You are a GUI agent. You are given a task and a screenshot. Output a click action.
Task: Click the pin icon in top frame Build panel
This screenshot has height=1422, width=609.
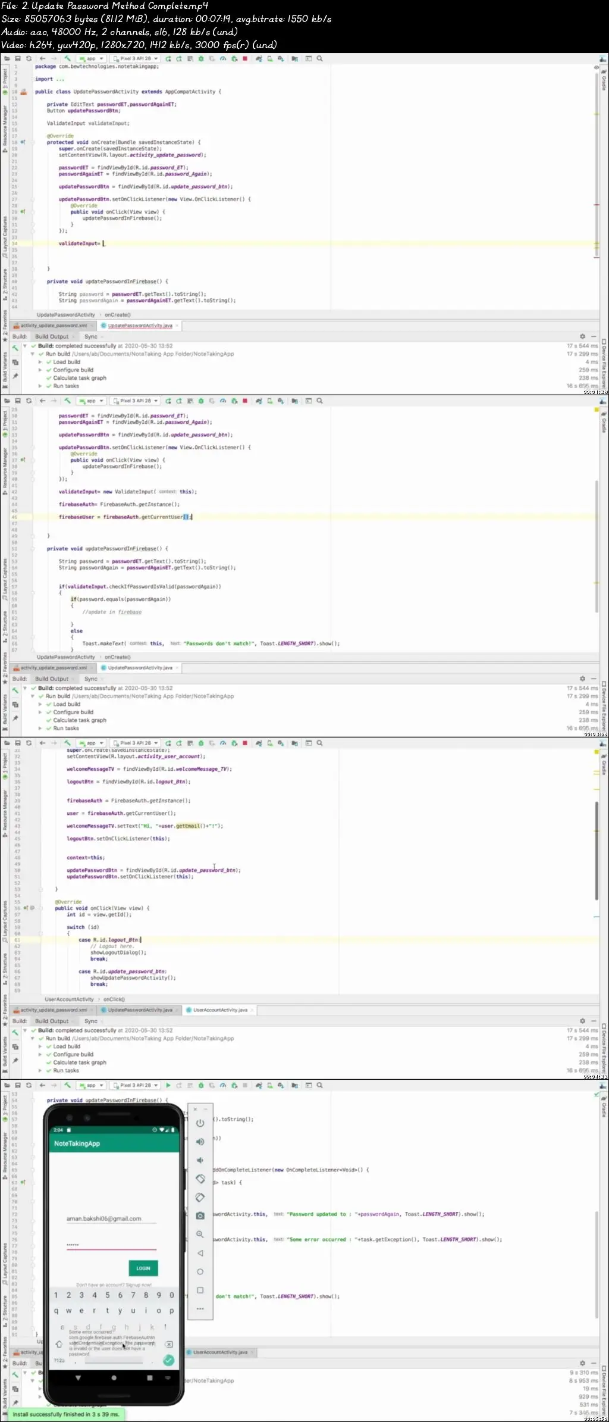(15, 376)
